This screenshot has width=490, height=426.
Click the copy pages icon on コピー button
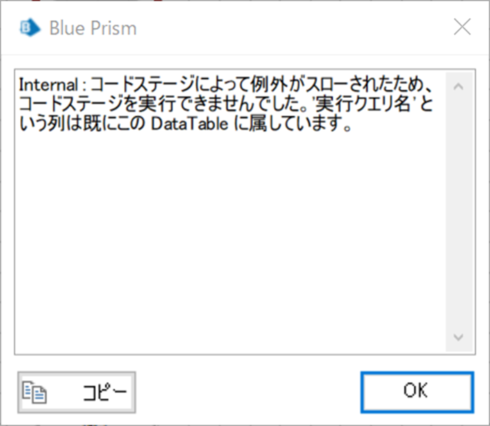pos(35,392)
